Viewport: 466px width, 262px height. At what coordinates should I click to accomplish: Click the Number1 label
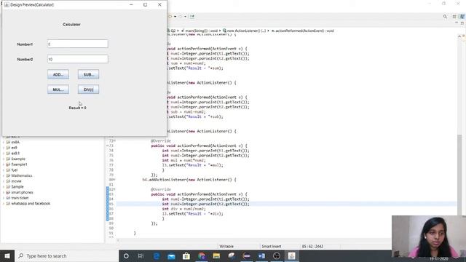tap(25, 44)
